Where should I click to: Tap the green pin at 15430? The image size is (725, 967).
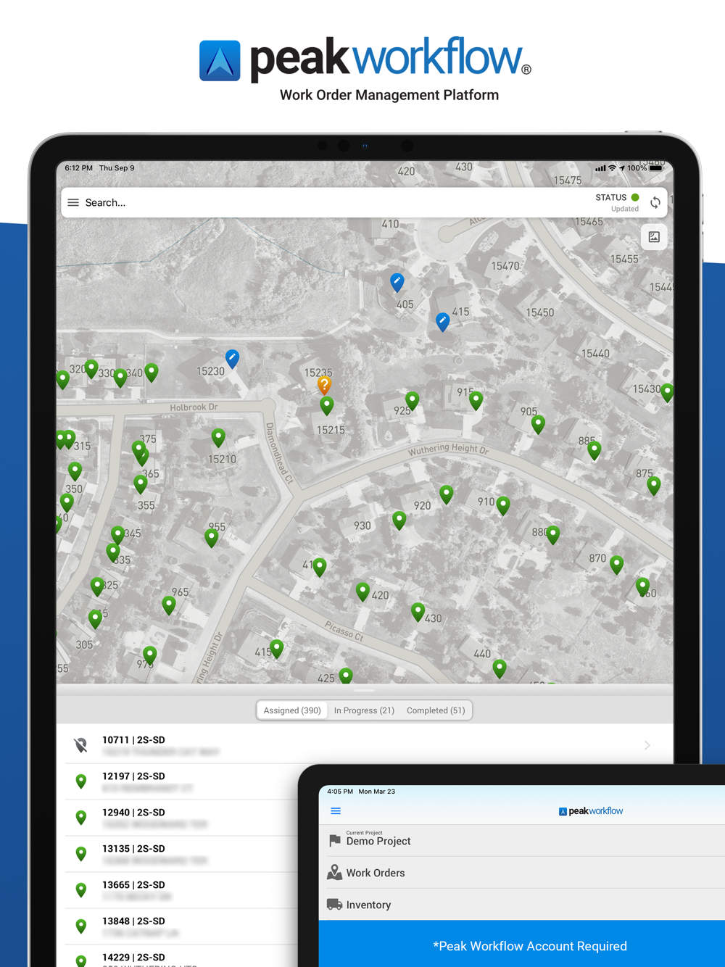point(668,392)
